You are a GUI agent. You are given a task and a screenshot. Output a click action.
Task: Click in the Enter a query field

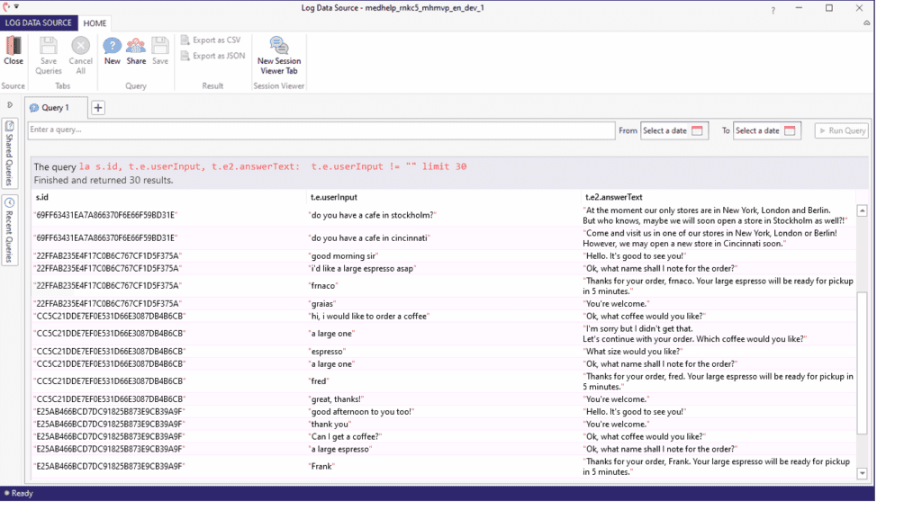[321, 130]
